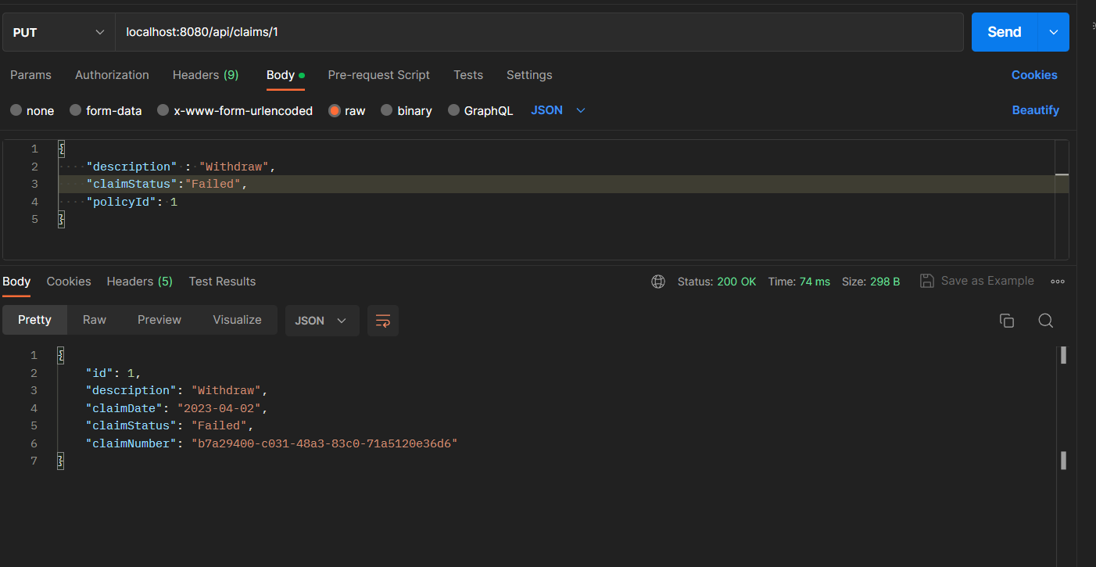
Task: Click the claimNumber UUID value in response
Action: [324, 443]
